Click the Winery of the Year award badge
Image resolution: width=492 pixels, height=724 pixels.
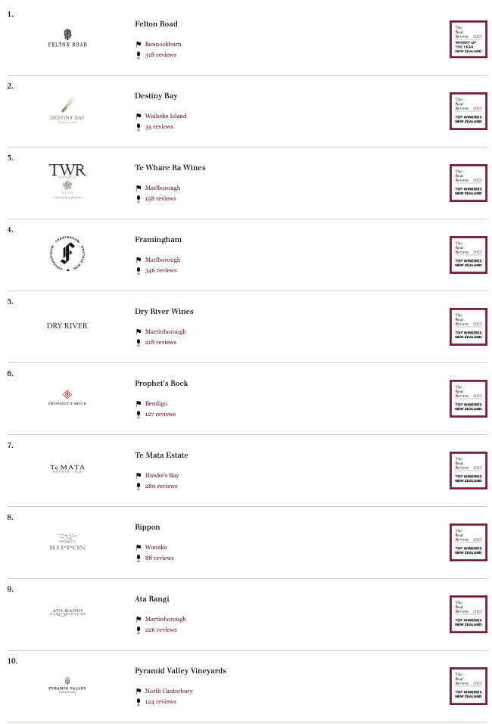(x=469, y=39)
